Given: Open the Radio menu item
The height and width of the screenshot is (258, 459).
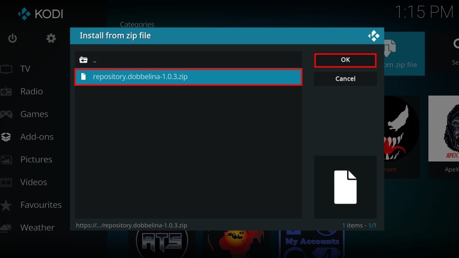Looking at the screenshot, I should (32, 92).
